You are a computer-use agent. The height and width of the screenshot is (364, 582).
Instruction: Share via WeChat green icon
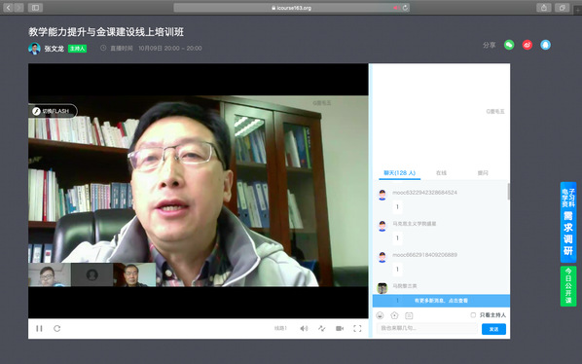pos(509,45)
